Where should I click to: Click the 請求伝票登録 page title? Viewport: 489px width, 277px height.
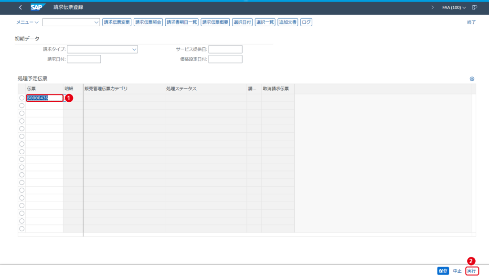point(68,7)
